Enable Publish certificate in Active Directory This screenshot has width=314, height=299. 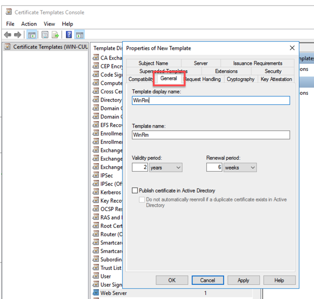[135, 190]
